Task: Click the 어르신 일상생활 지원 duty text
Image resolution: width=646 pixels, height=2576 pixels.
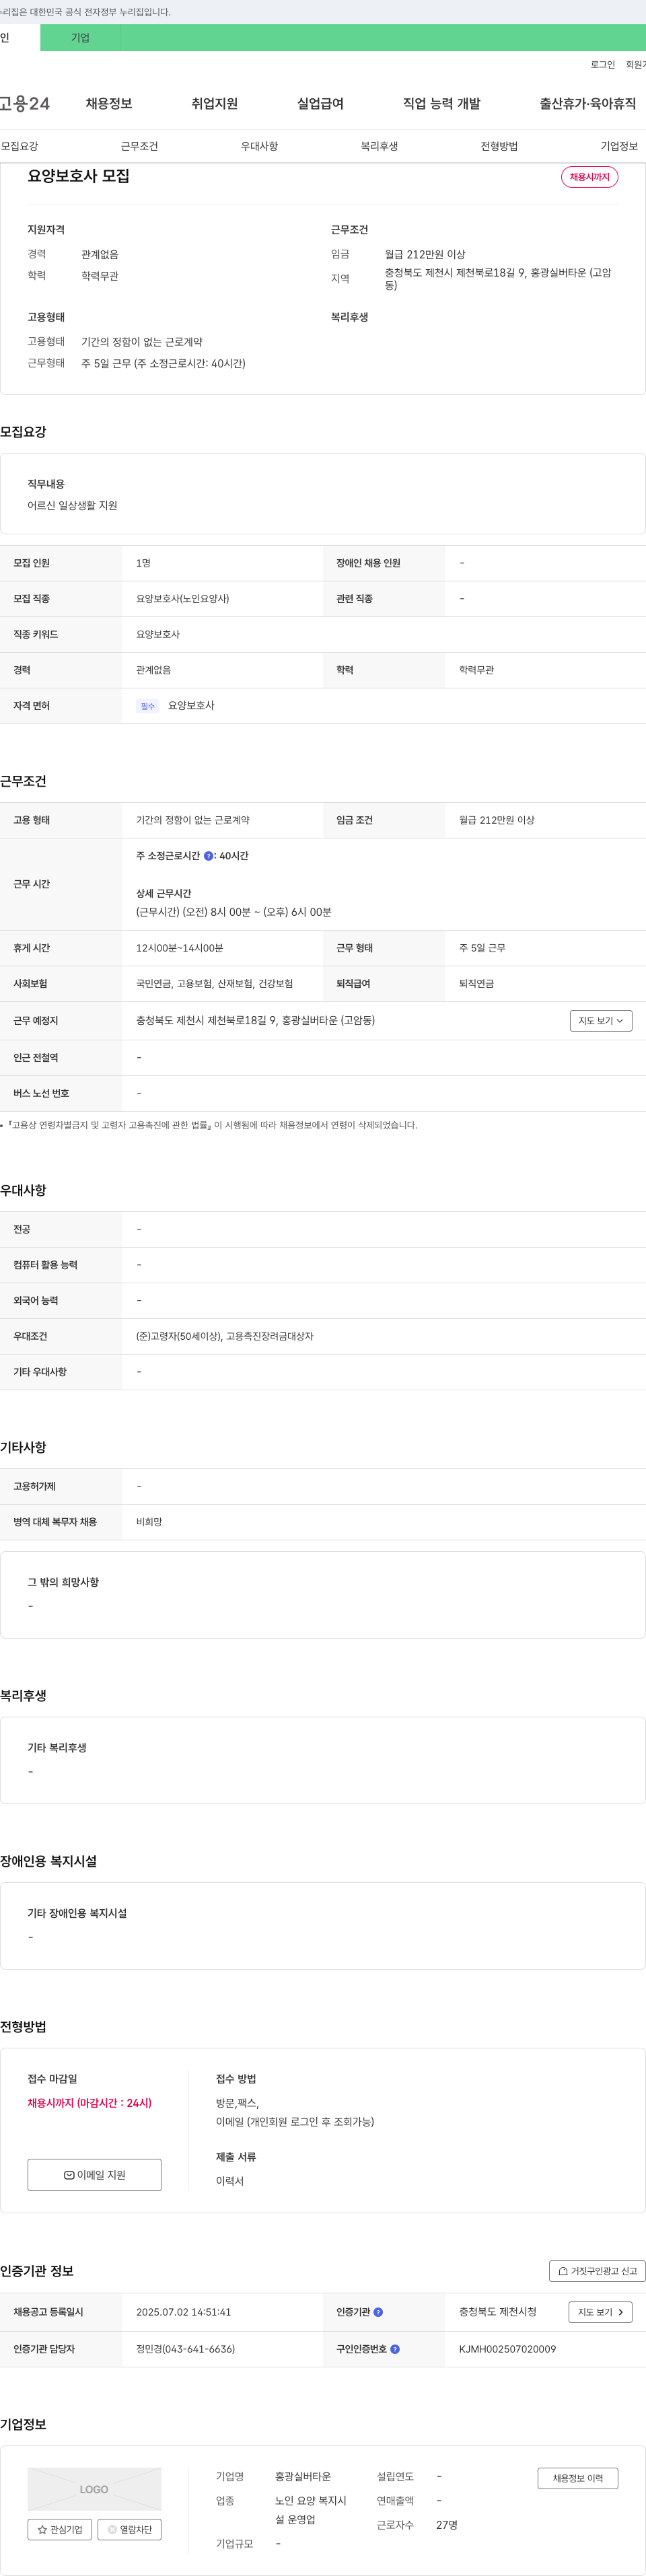Action: tap(72, 505)
